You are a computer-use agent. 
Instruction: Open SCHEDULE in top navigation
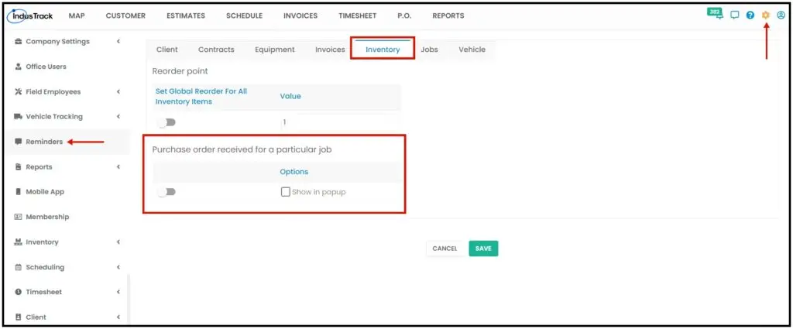click(x=244, y=15)
